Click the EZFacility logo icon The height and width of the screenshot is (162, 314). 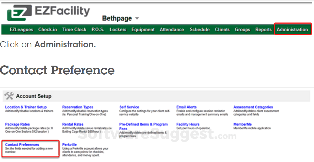point(19,13)
